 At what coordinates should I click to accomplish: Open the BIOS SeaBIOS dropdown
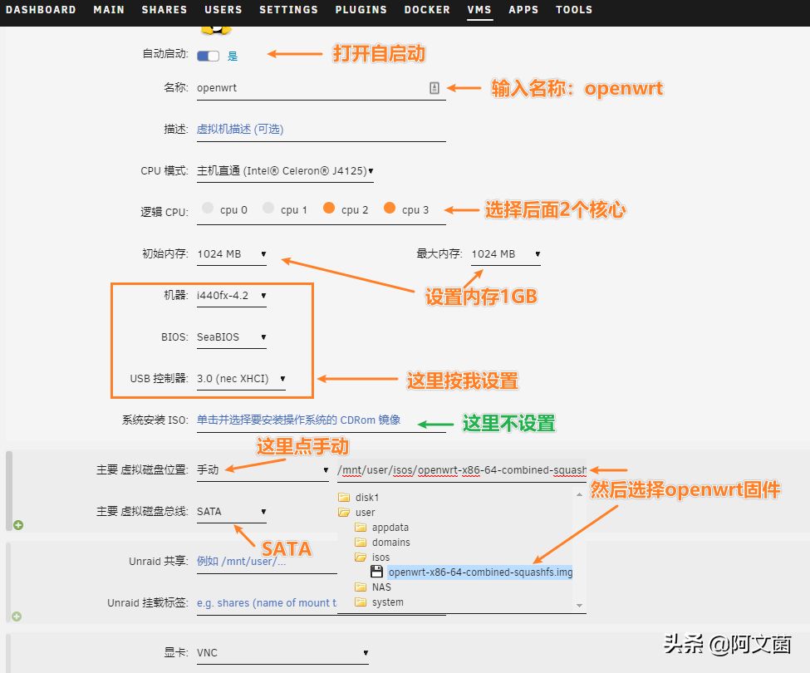232,337
